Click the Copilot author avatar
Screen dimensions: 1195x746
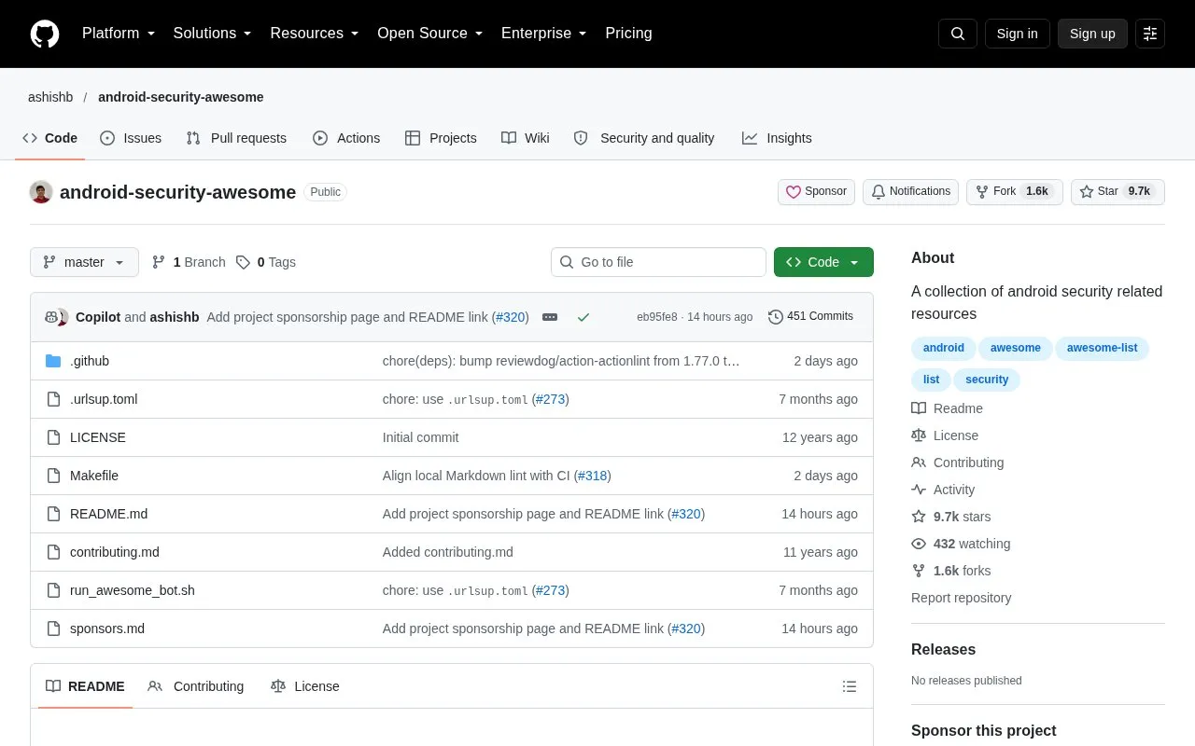click(52, 317)
